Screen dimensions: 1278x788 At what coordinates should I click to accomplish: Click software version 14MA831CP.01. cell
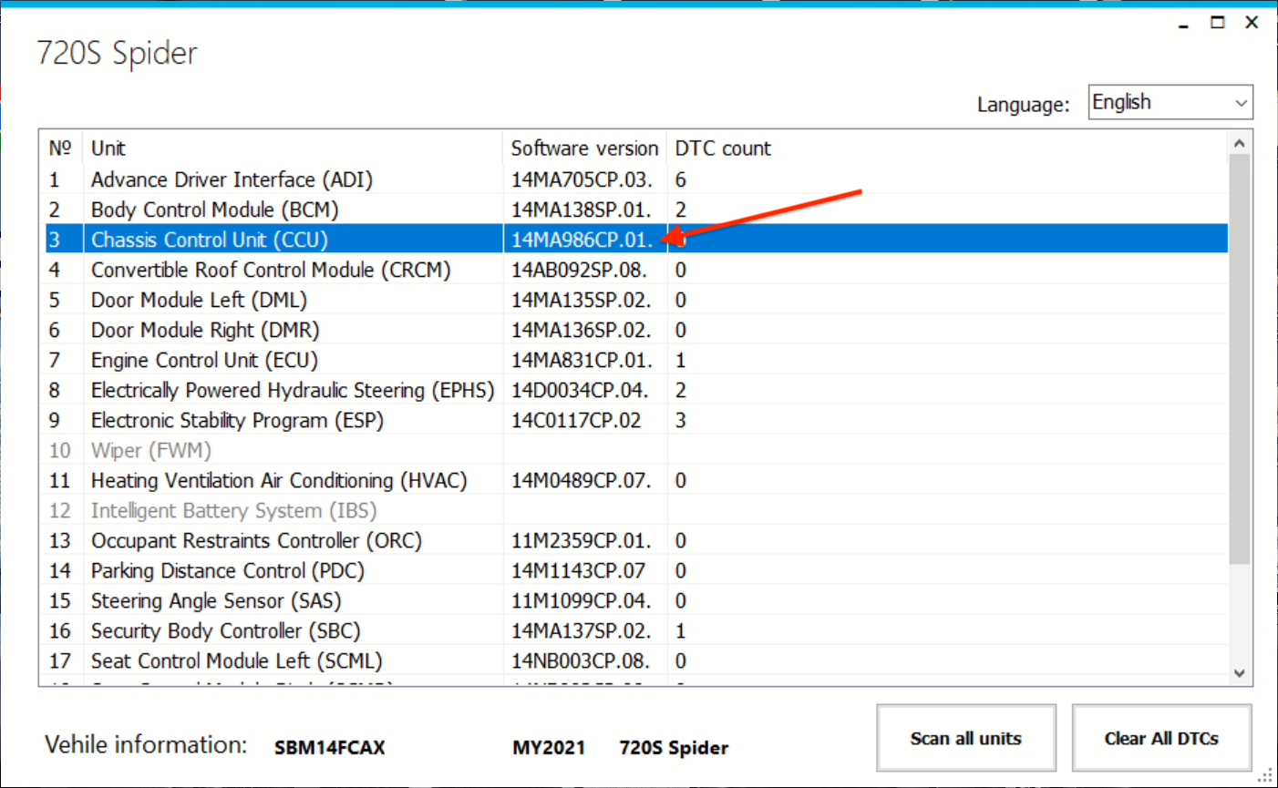(x=582, y=360)
